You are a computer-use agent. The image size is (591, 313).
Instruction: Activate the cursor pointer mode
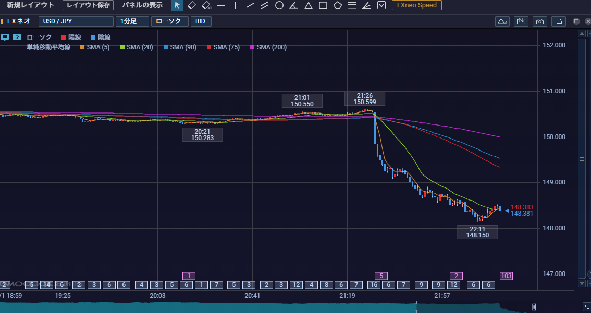pos(177,5)
